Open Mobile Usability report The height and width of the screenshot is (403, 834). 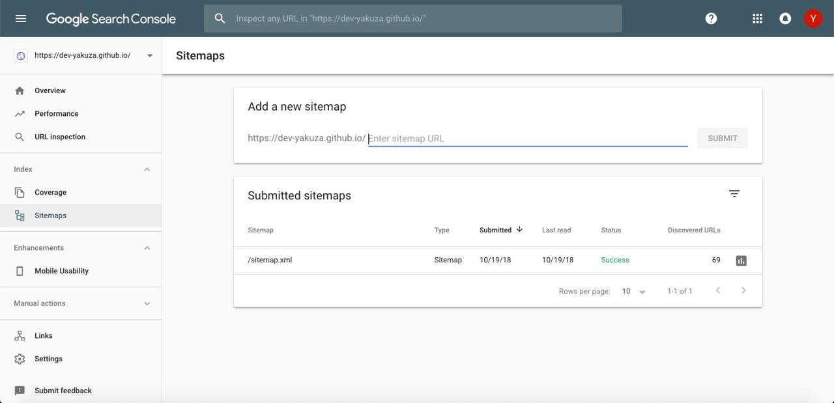(61, 271)
